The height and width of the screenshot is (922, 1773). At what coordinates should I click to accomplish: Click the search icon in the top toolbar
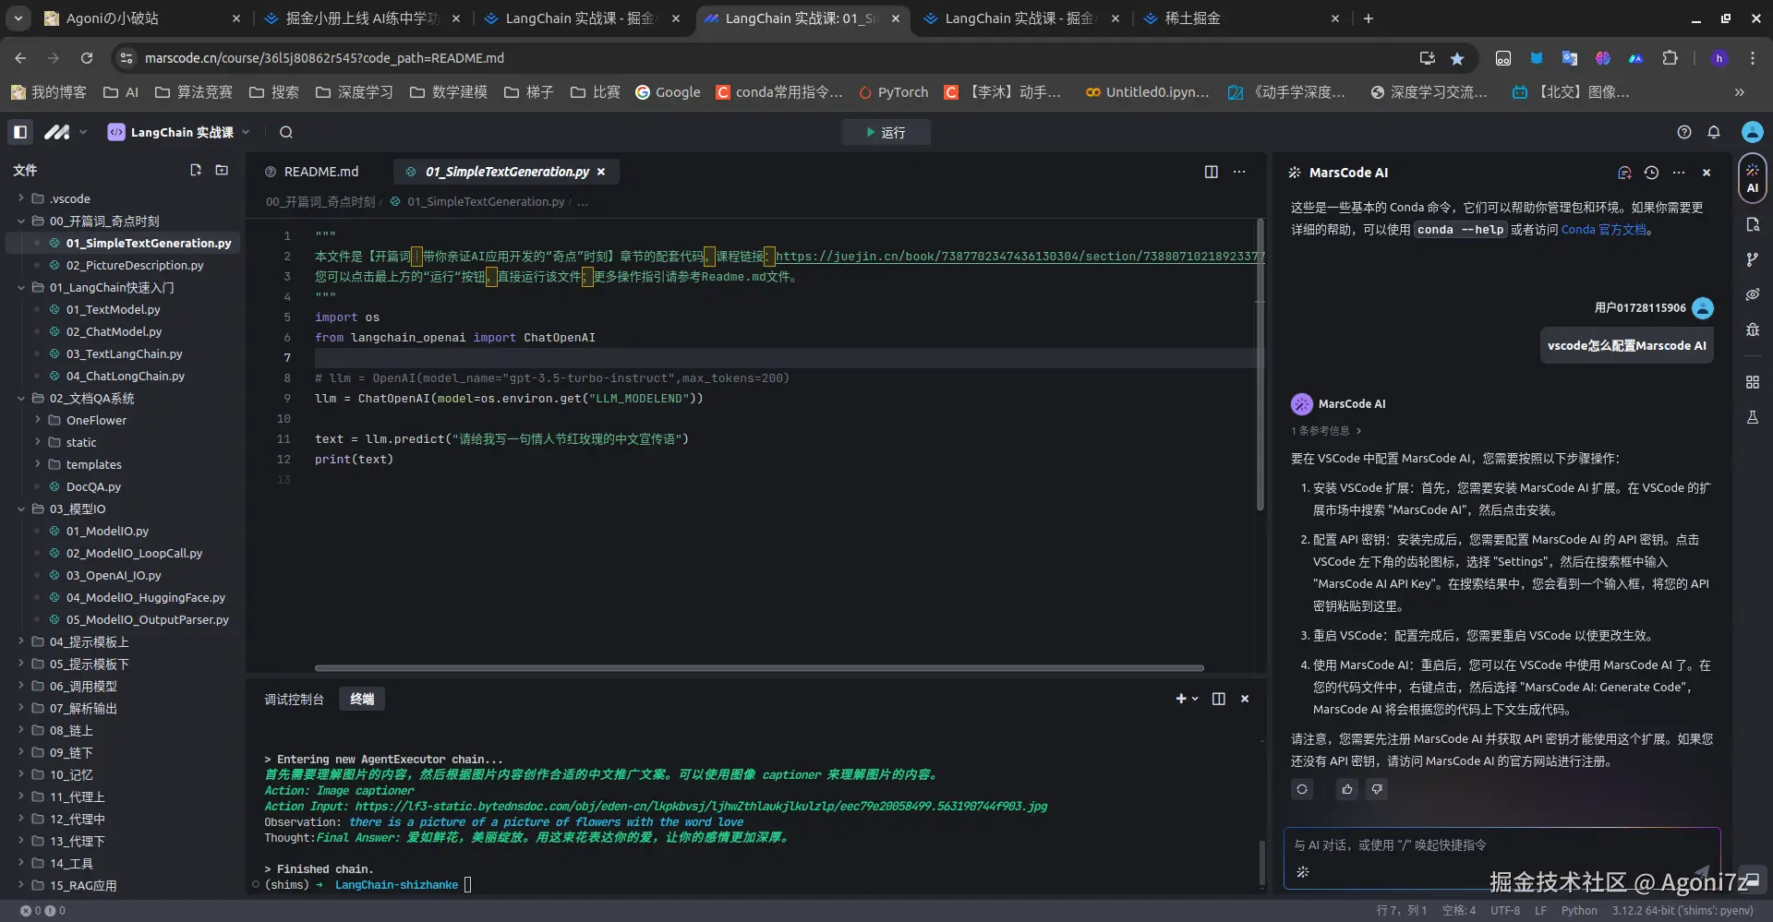click(x=286, y=132)
